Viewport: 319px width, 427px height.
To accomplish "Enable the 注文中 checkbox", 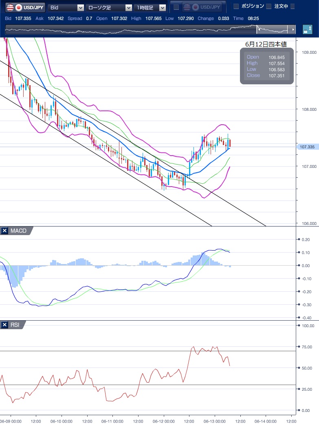I will click(x=268, y=7).
